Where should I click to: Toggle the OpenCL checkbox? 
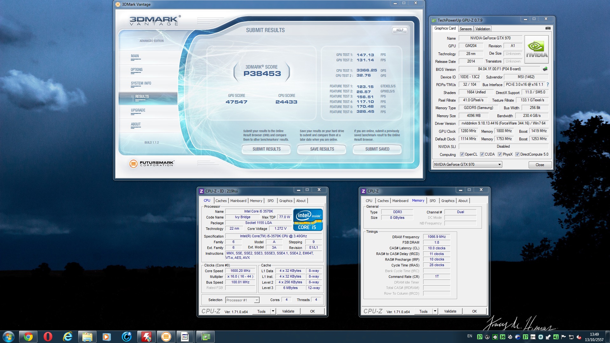[x=462, y=154]
